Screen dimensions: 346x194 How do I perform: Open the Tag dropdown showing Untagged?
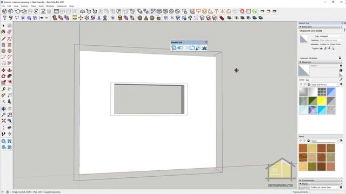click(x=330, y=36)
